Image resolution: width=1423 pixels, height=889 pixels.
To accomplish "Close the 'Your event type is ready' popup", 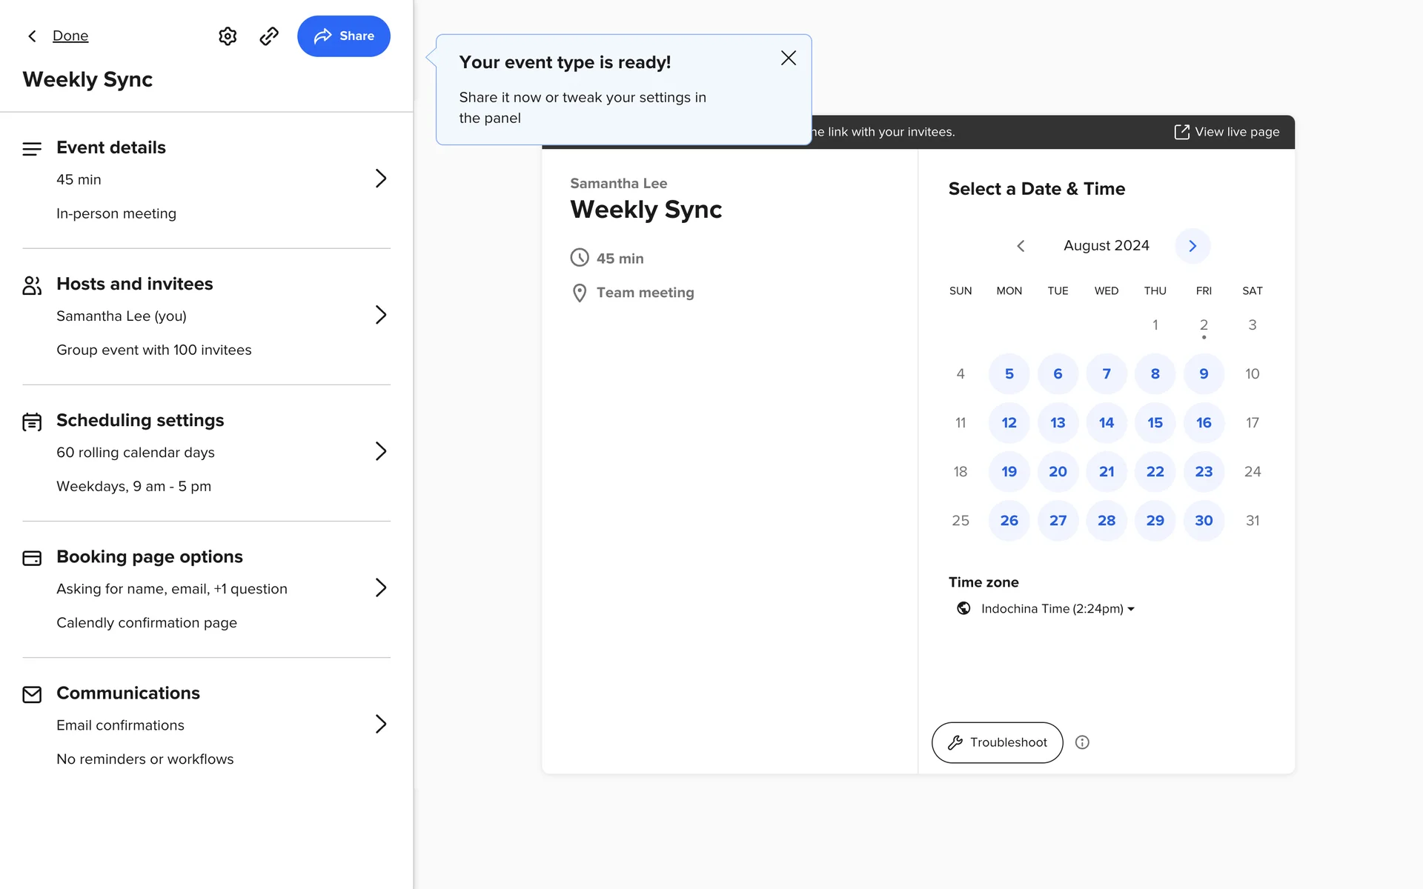I will 788,59.
